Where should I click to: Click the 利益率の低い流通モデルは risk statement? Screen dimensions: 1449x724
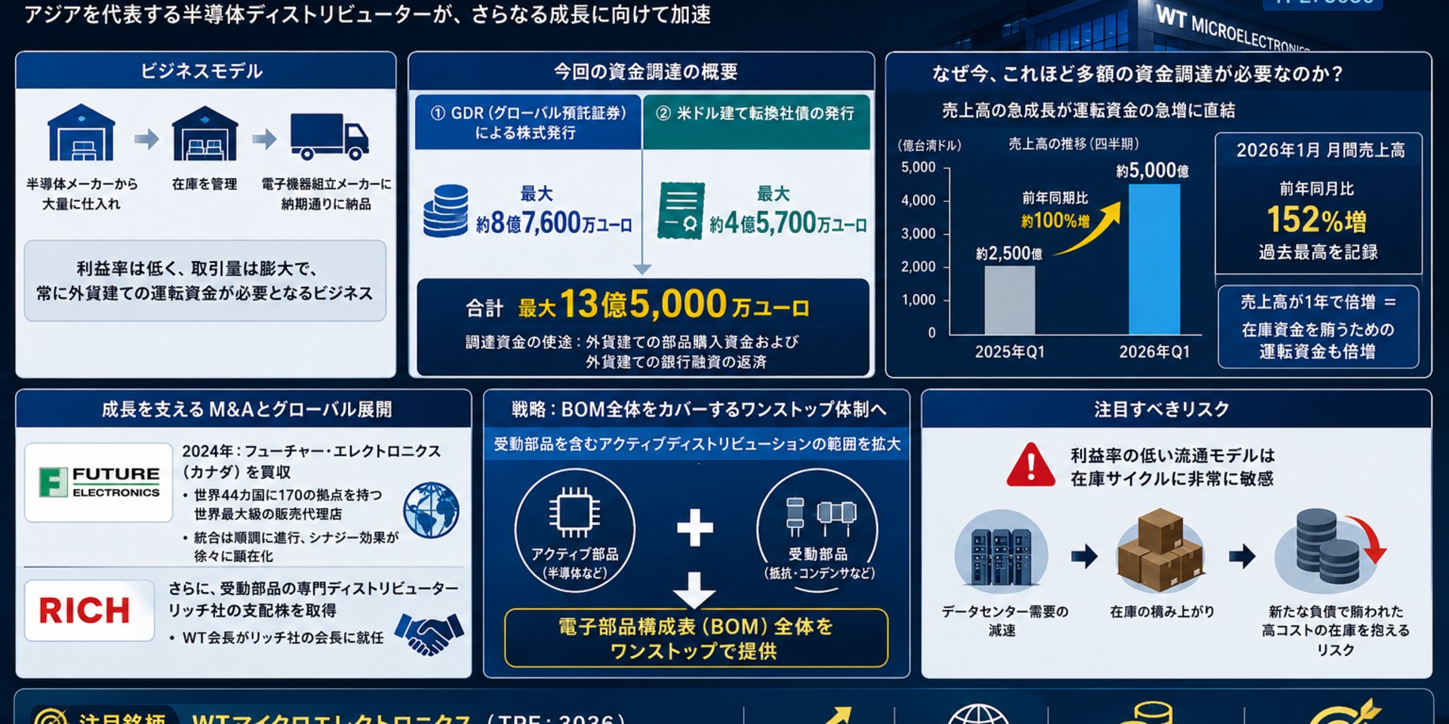tap(1172, 456)
